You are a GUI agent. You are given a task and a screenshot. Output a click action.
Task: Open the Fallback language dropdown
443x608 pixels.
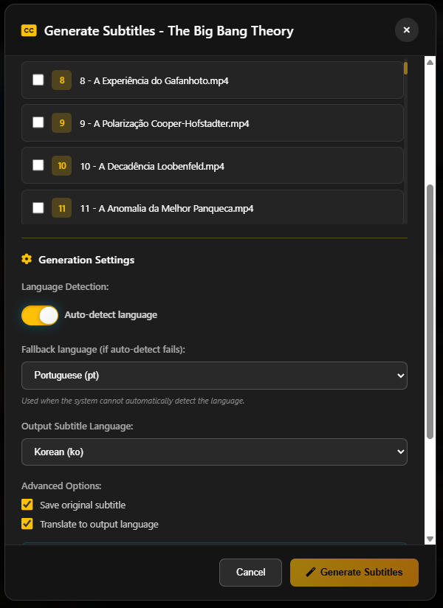[x=214, y=376]
